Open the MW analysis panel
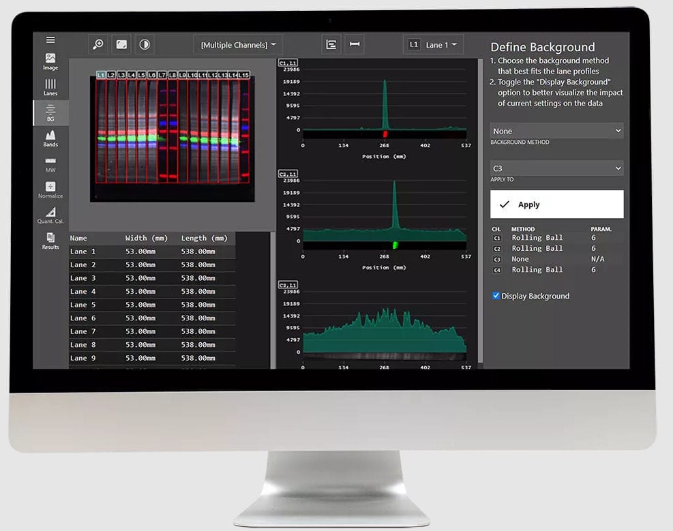 (x=50, y=164)
